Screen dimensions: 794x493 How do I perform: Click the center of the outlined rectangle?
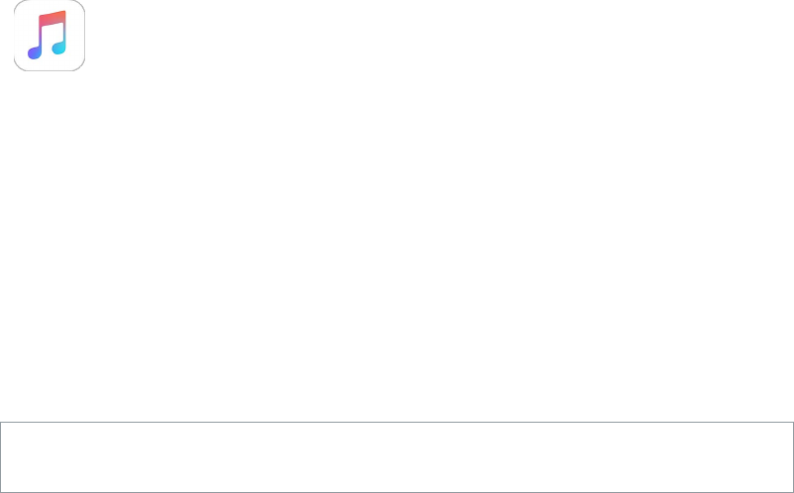396,456
